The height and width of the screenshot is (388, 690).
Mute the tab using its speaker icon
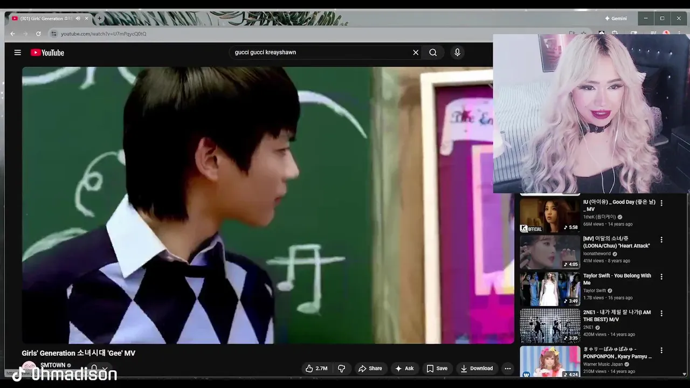click(78, 18)
